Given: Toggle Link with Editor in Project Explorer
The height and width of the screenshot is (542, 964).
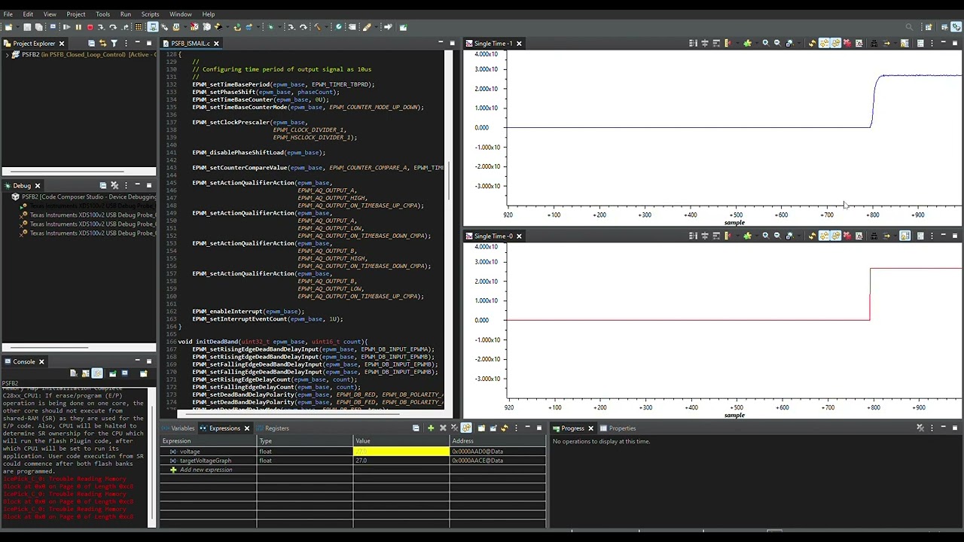Looking at the screenshot, I should click(x=103, y=44).
